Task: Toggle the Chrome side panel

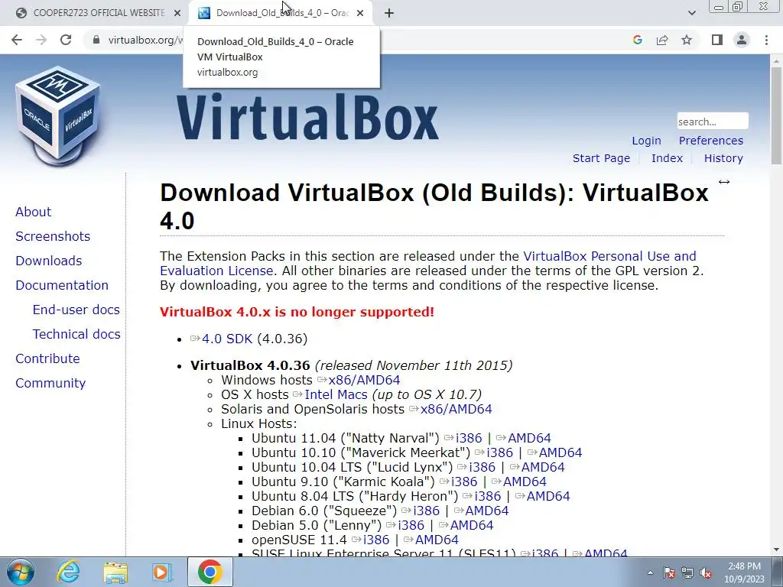Action: point(717,40)
